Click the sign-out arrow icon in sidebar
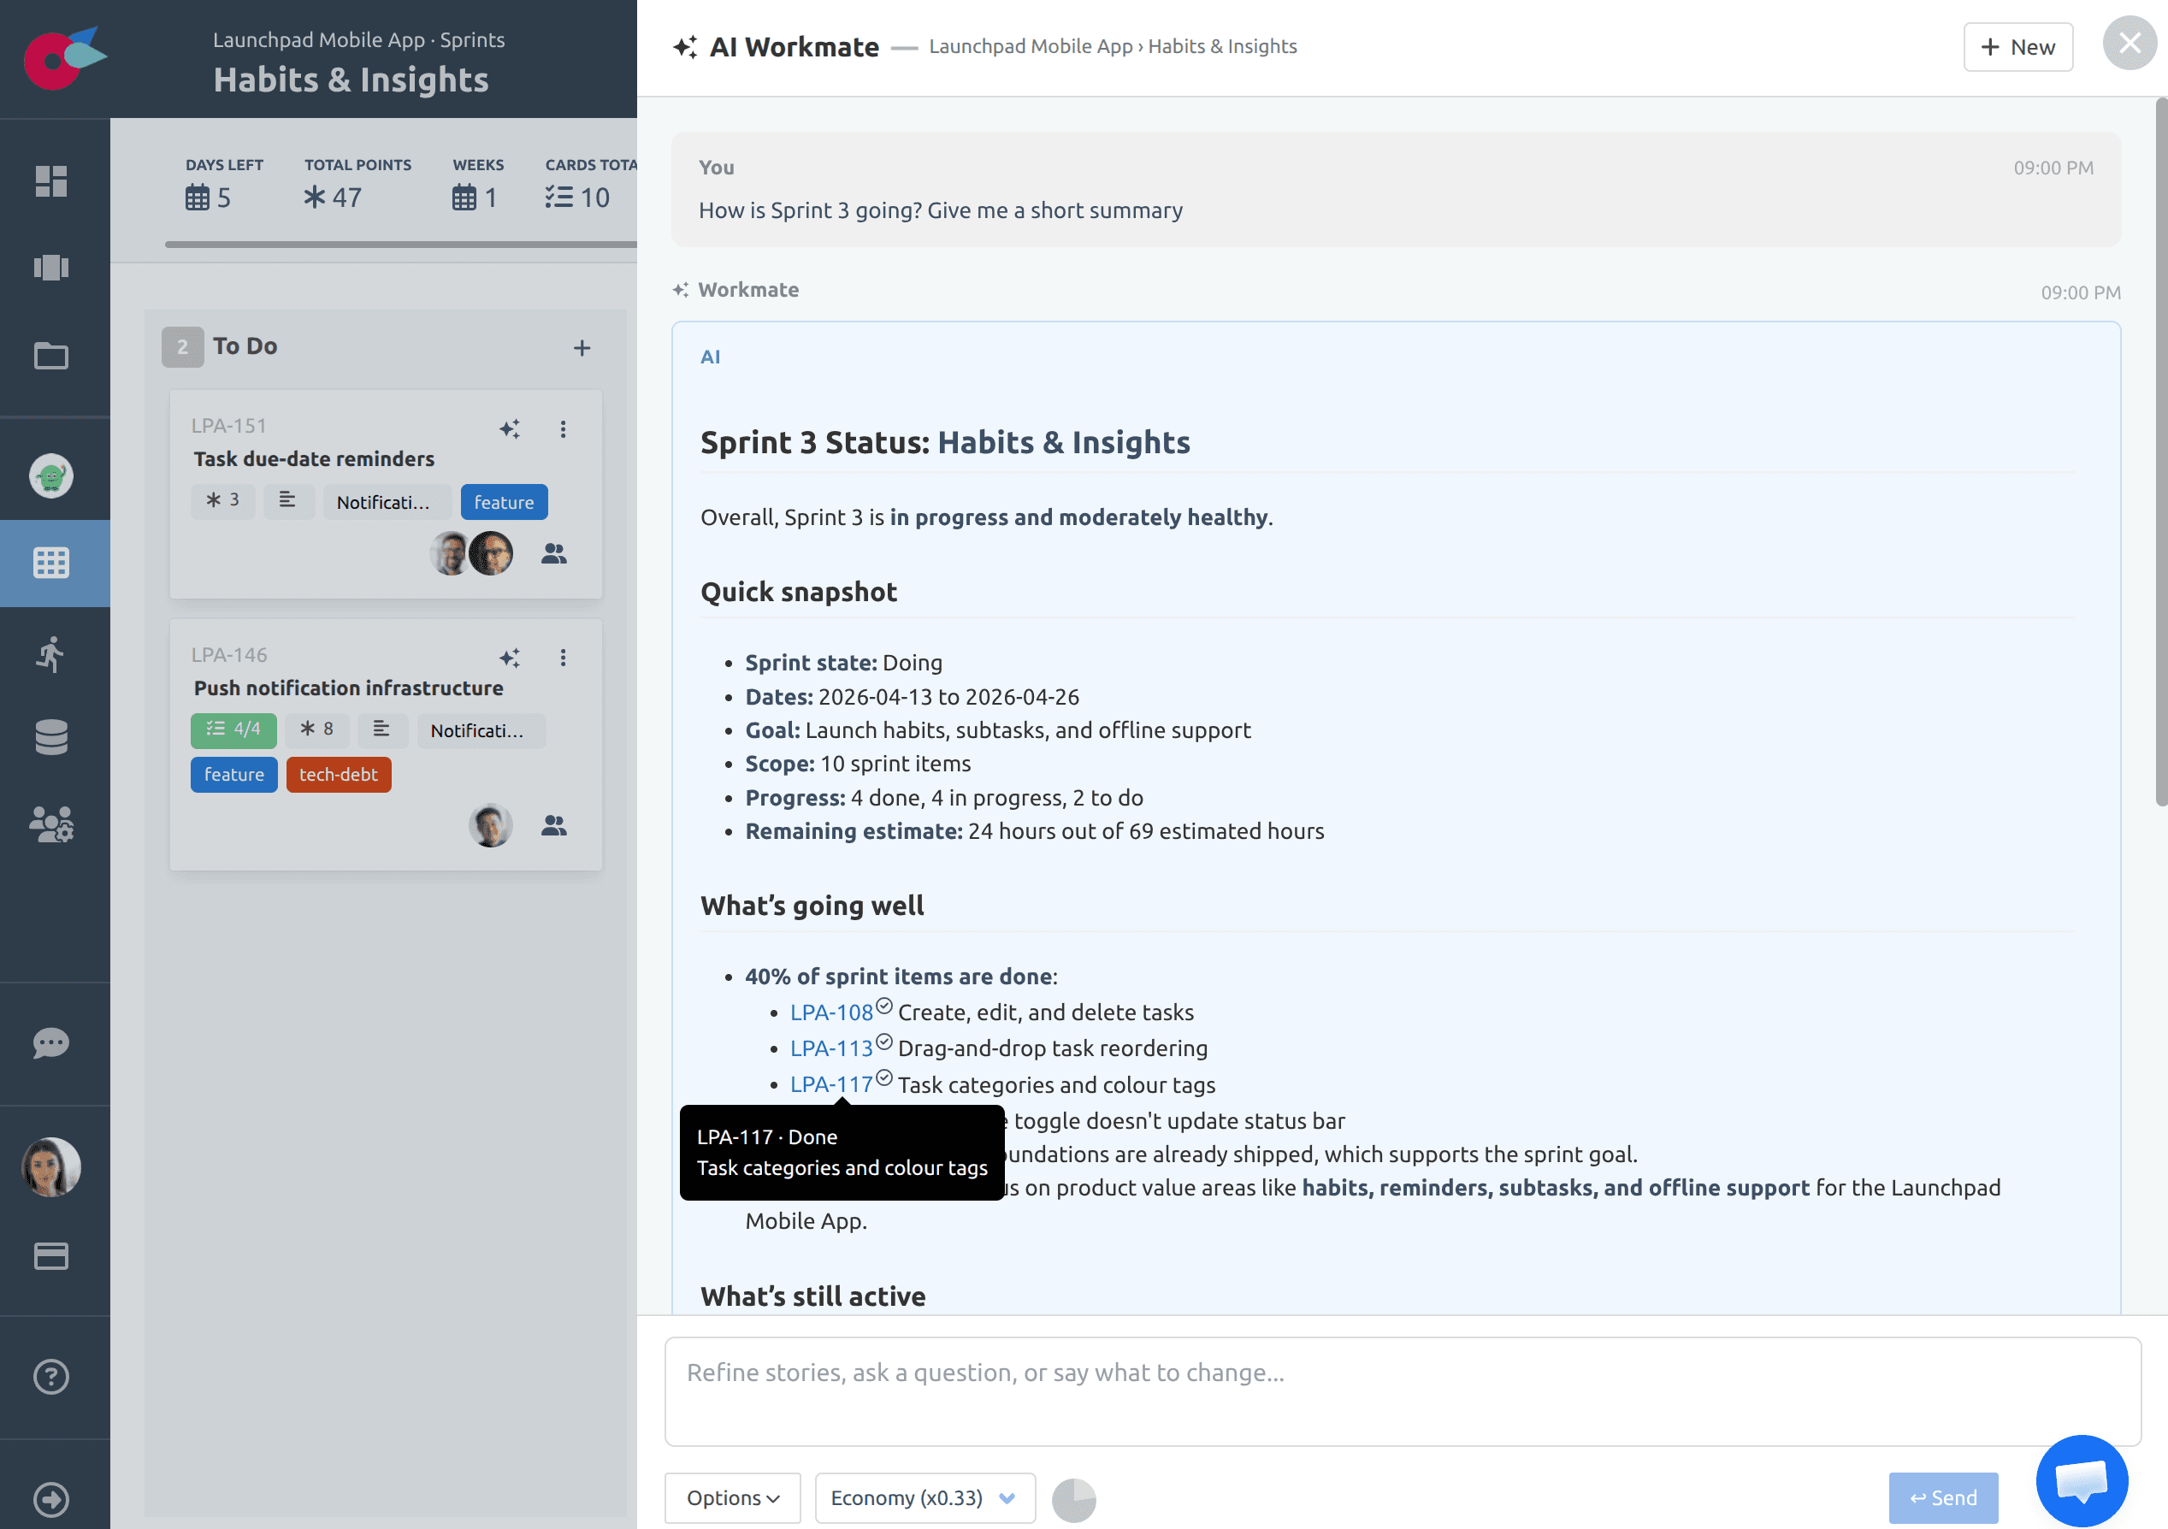The width and height of the screenshot is (2168, 1529). tap(52, 1499)
